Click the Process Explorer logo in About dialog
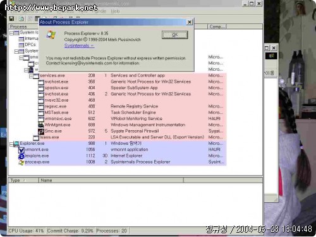 point(51,35)
